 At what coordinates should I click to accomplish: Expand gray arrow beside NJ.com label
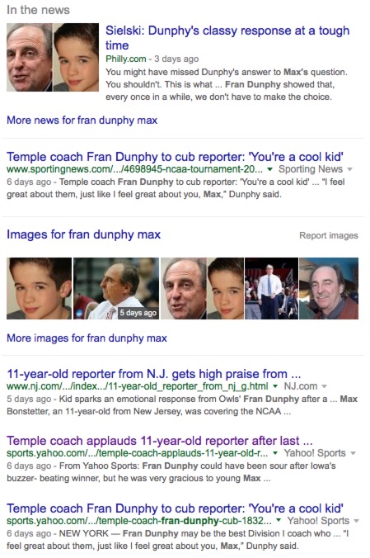pyautogui.click(x=324, y=386)
